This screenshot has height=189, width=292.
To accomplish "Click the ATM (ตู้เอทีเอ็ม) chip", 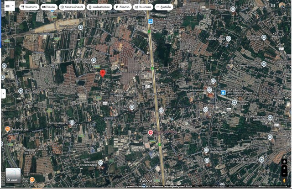I will [x=163, y=7].
